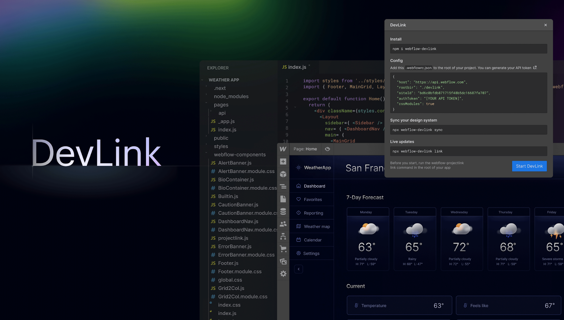The width and height of the screenshot is (564, 320).
Task: Open the Ecommerce cart panel
Action: (x=283, y=249)
